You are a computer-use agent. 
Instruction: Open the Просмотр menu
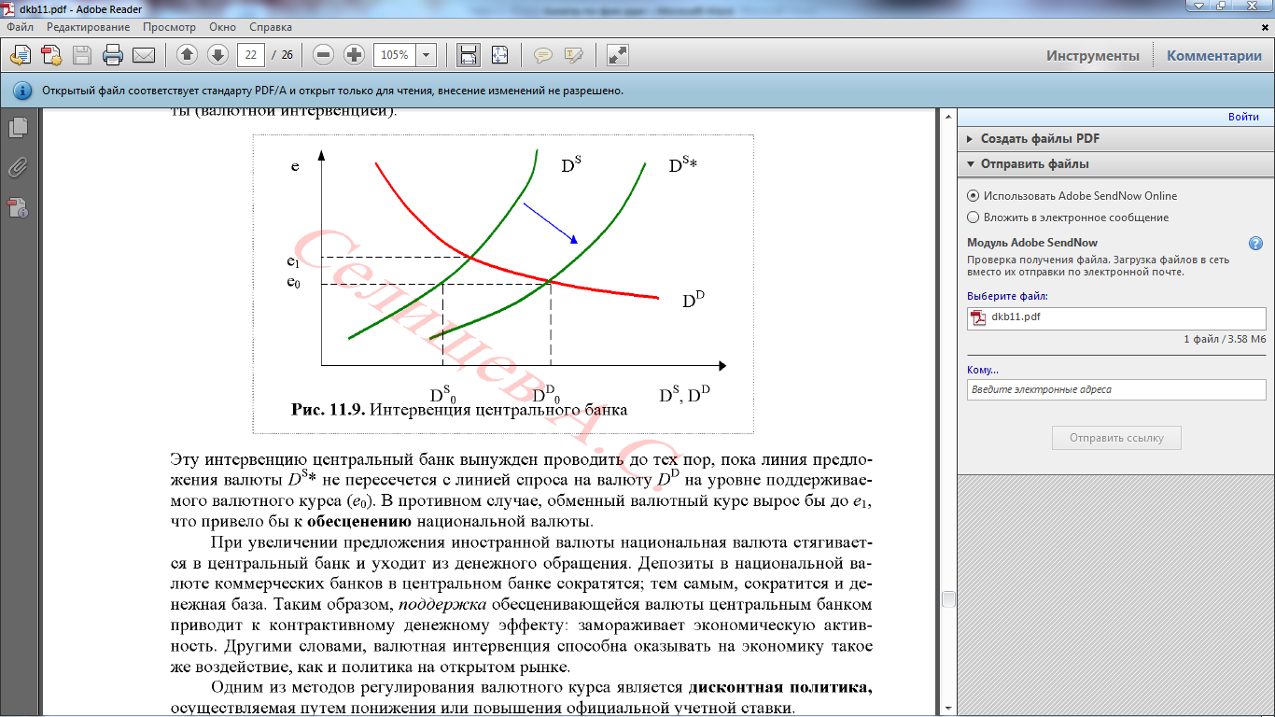(169, 27)
